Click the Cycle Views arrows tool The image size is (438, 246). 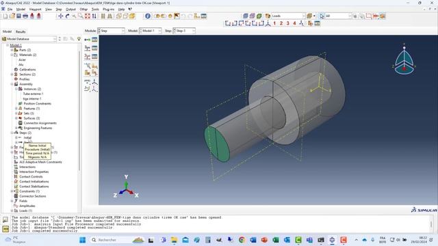point(94,16)
